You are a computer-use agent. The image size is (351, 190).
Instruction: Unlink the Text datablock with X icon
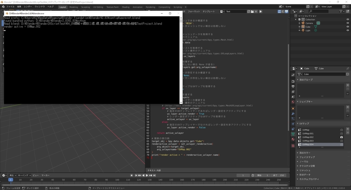click(x=256, y=11)
